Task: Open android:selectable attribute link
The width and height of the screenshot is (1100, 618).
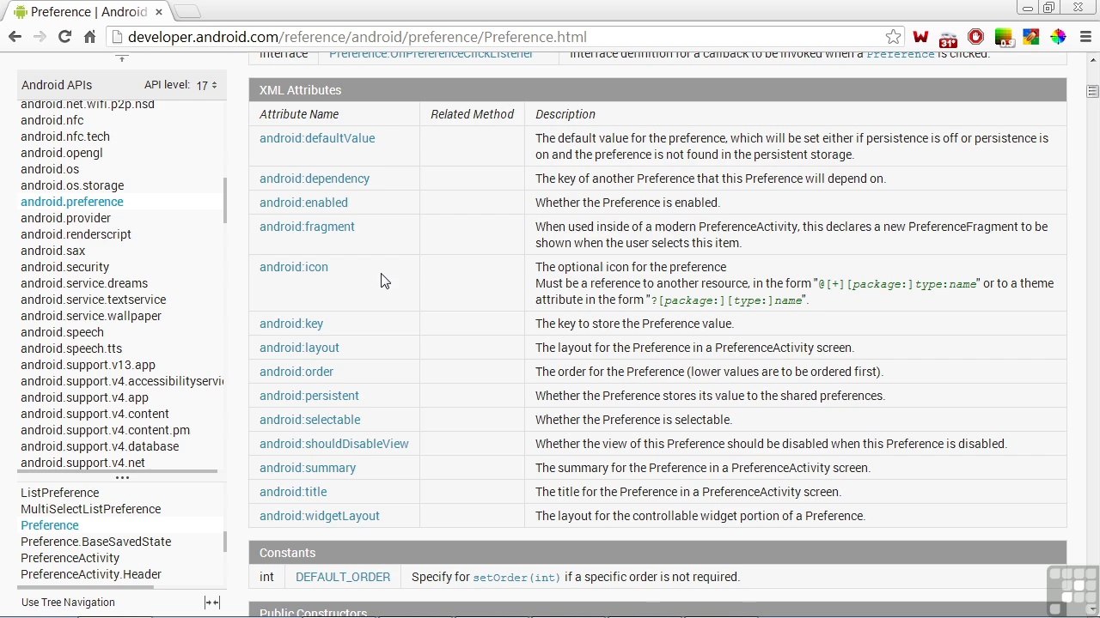Action: click(310, 420)
